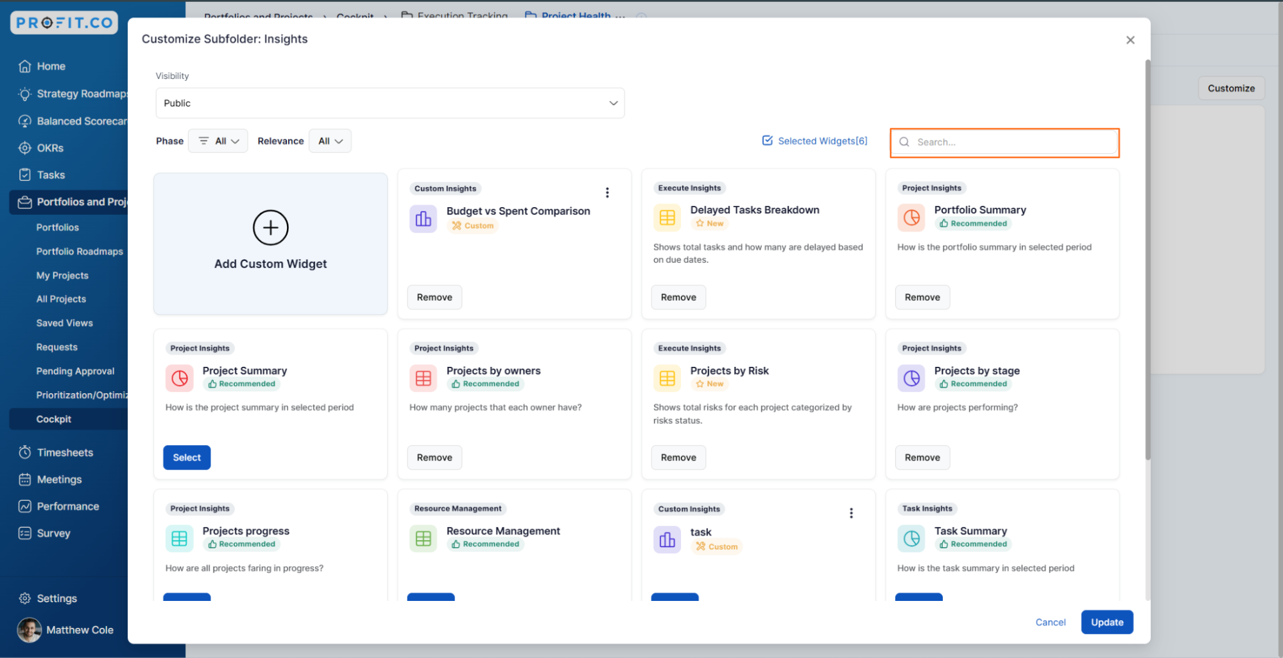Select the Project Summary widget
The image size is (1283, 658).
pos(187,457)
